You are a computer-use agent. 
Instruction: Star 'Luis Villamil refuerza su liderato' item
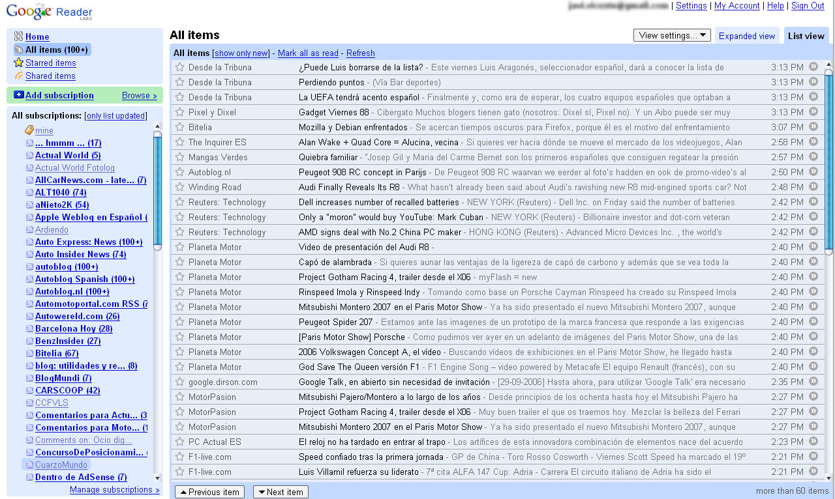click(x=180, y=471)
